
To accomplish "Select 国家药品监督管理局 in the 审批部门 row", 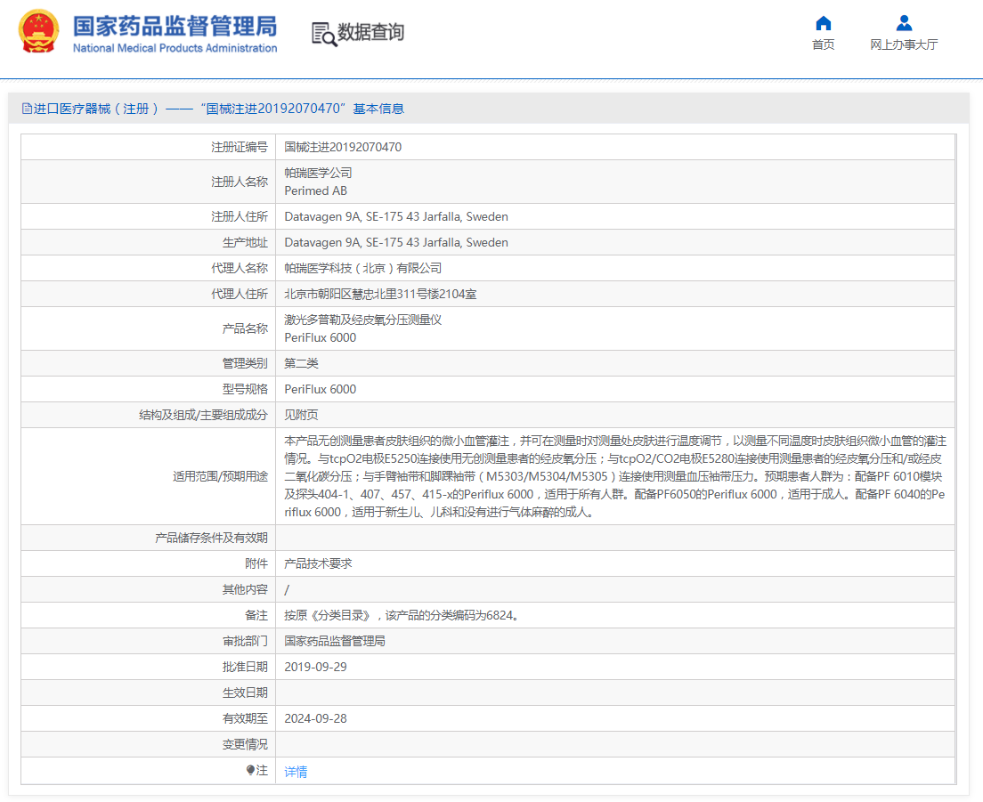I will click(x=335, y=641).
